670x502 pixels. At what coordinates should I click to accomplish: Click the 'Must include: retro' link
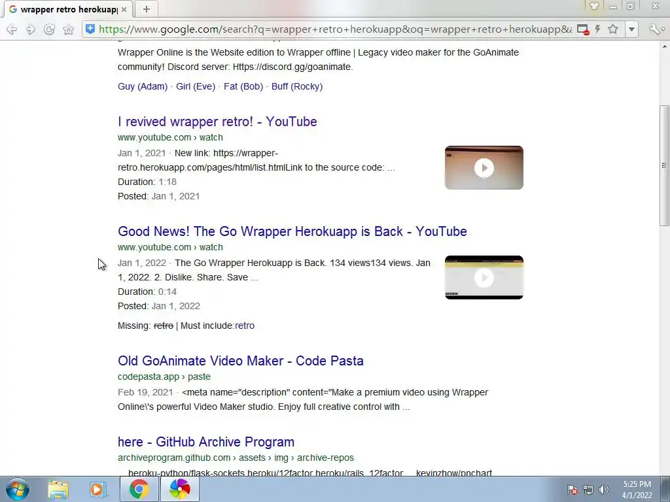[x=245, y=326]
